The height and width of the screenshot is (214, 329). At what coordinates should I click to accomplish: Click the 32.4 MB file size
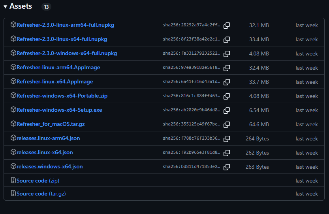tap(259, 68)
